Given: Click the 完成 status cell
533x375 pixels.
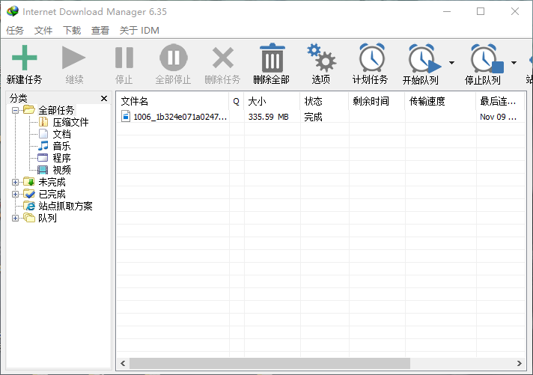Looking at the screenshot, I should tap(313, 117).
